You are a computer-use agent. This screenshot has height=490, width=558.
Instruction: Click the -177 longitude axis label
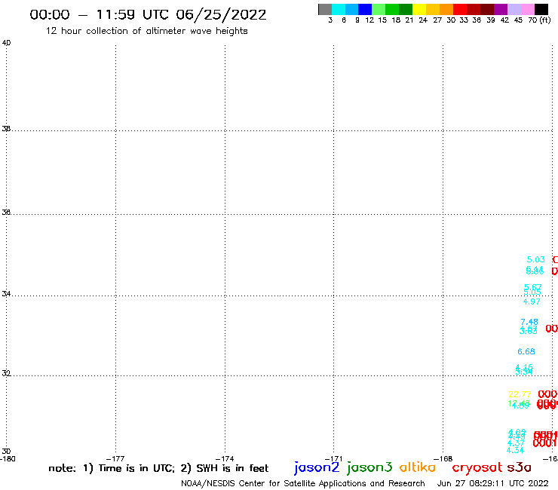pyautogui.click(x=115, y=458)
